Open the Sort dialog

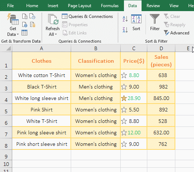pyautogui.click(x=136, y=23)
